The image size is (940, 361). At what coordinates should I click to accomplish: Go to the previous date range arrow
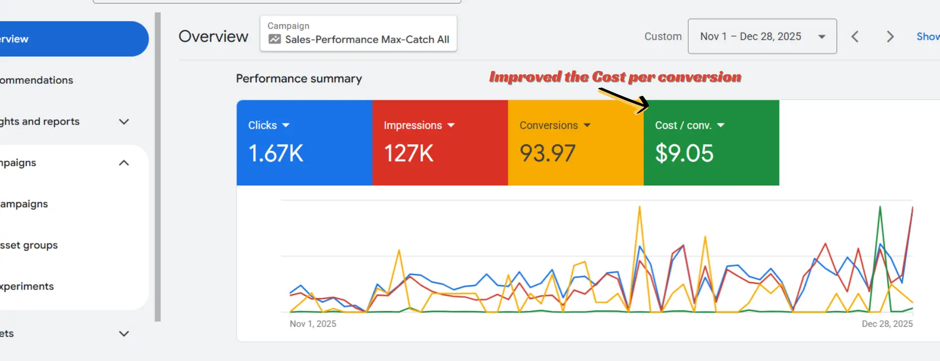pos(855,37)
